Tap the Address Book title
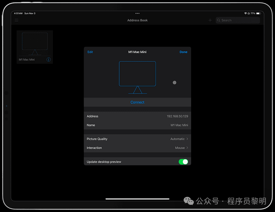 point(137,20)
